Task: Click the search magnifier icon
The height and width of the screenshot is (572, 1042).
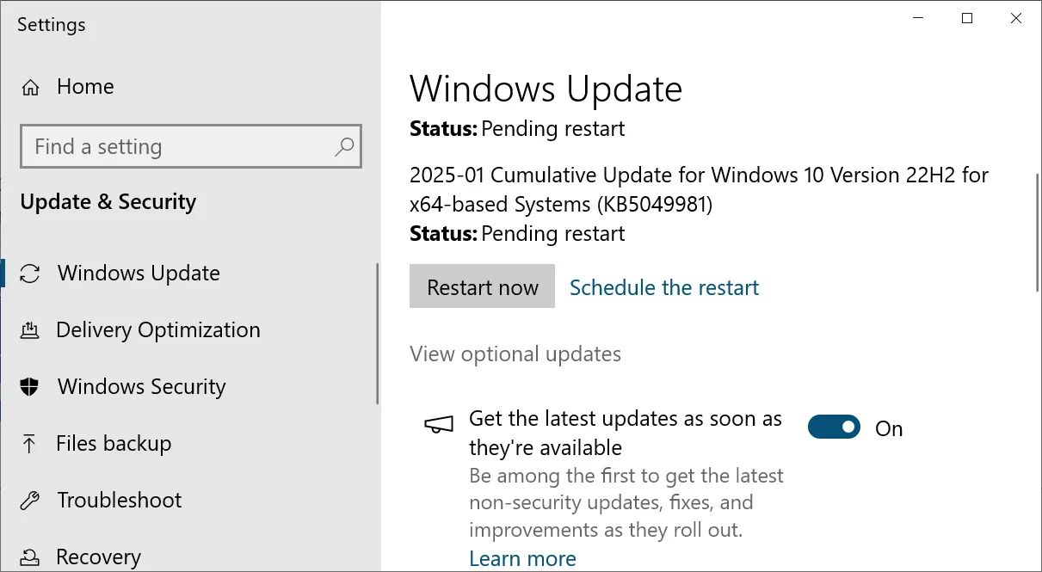Action: click(344, 146)
